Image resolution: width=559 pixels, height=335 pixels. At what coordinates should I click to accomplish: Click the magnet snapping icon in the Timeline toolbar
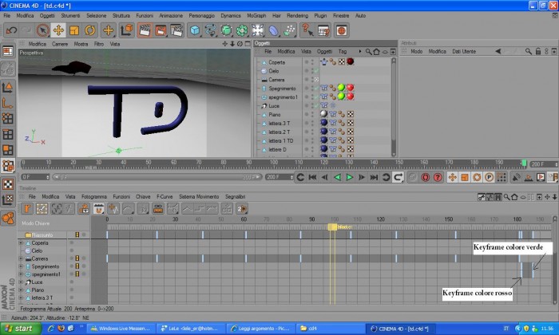point(99,209)
